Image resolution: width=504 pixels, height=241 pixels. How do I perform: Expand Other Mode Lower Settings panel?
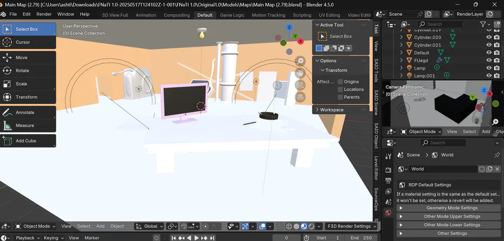click(449, 225)
